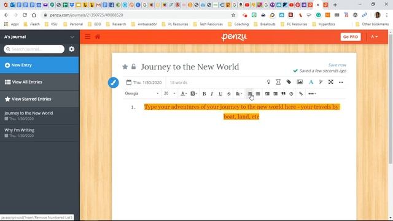Screen dimensions: 393x221
Task: Open the hourglass versions icon
Action: (278, 82)
